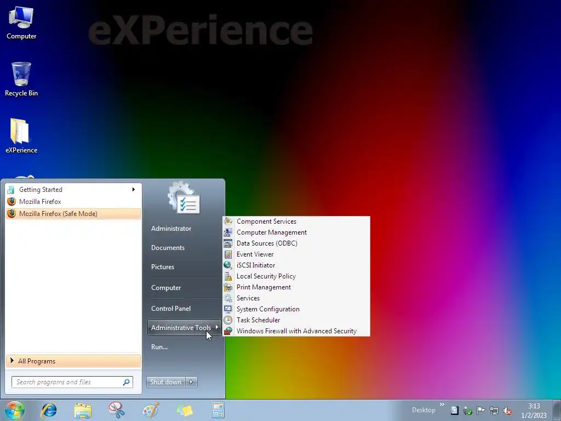Open the Run... dialog
Viewport: 561px width, 421px height.
159,347
